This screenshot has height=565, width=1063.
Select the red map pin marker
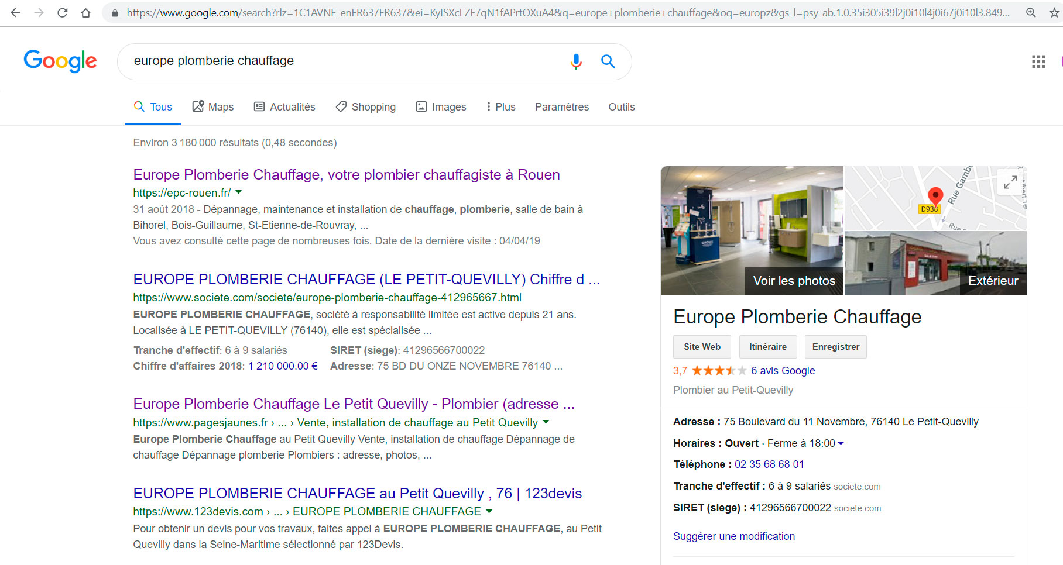point(935,197)
